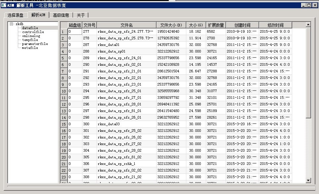Switch to the 选择源盘 tab
Screen dimensions: 319x194
pyautogui.click(x=16, y=15)
